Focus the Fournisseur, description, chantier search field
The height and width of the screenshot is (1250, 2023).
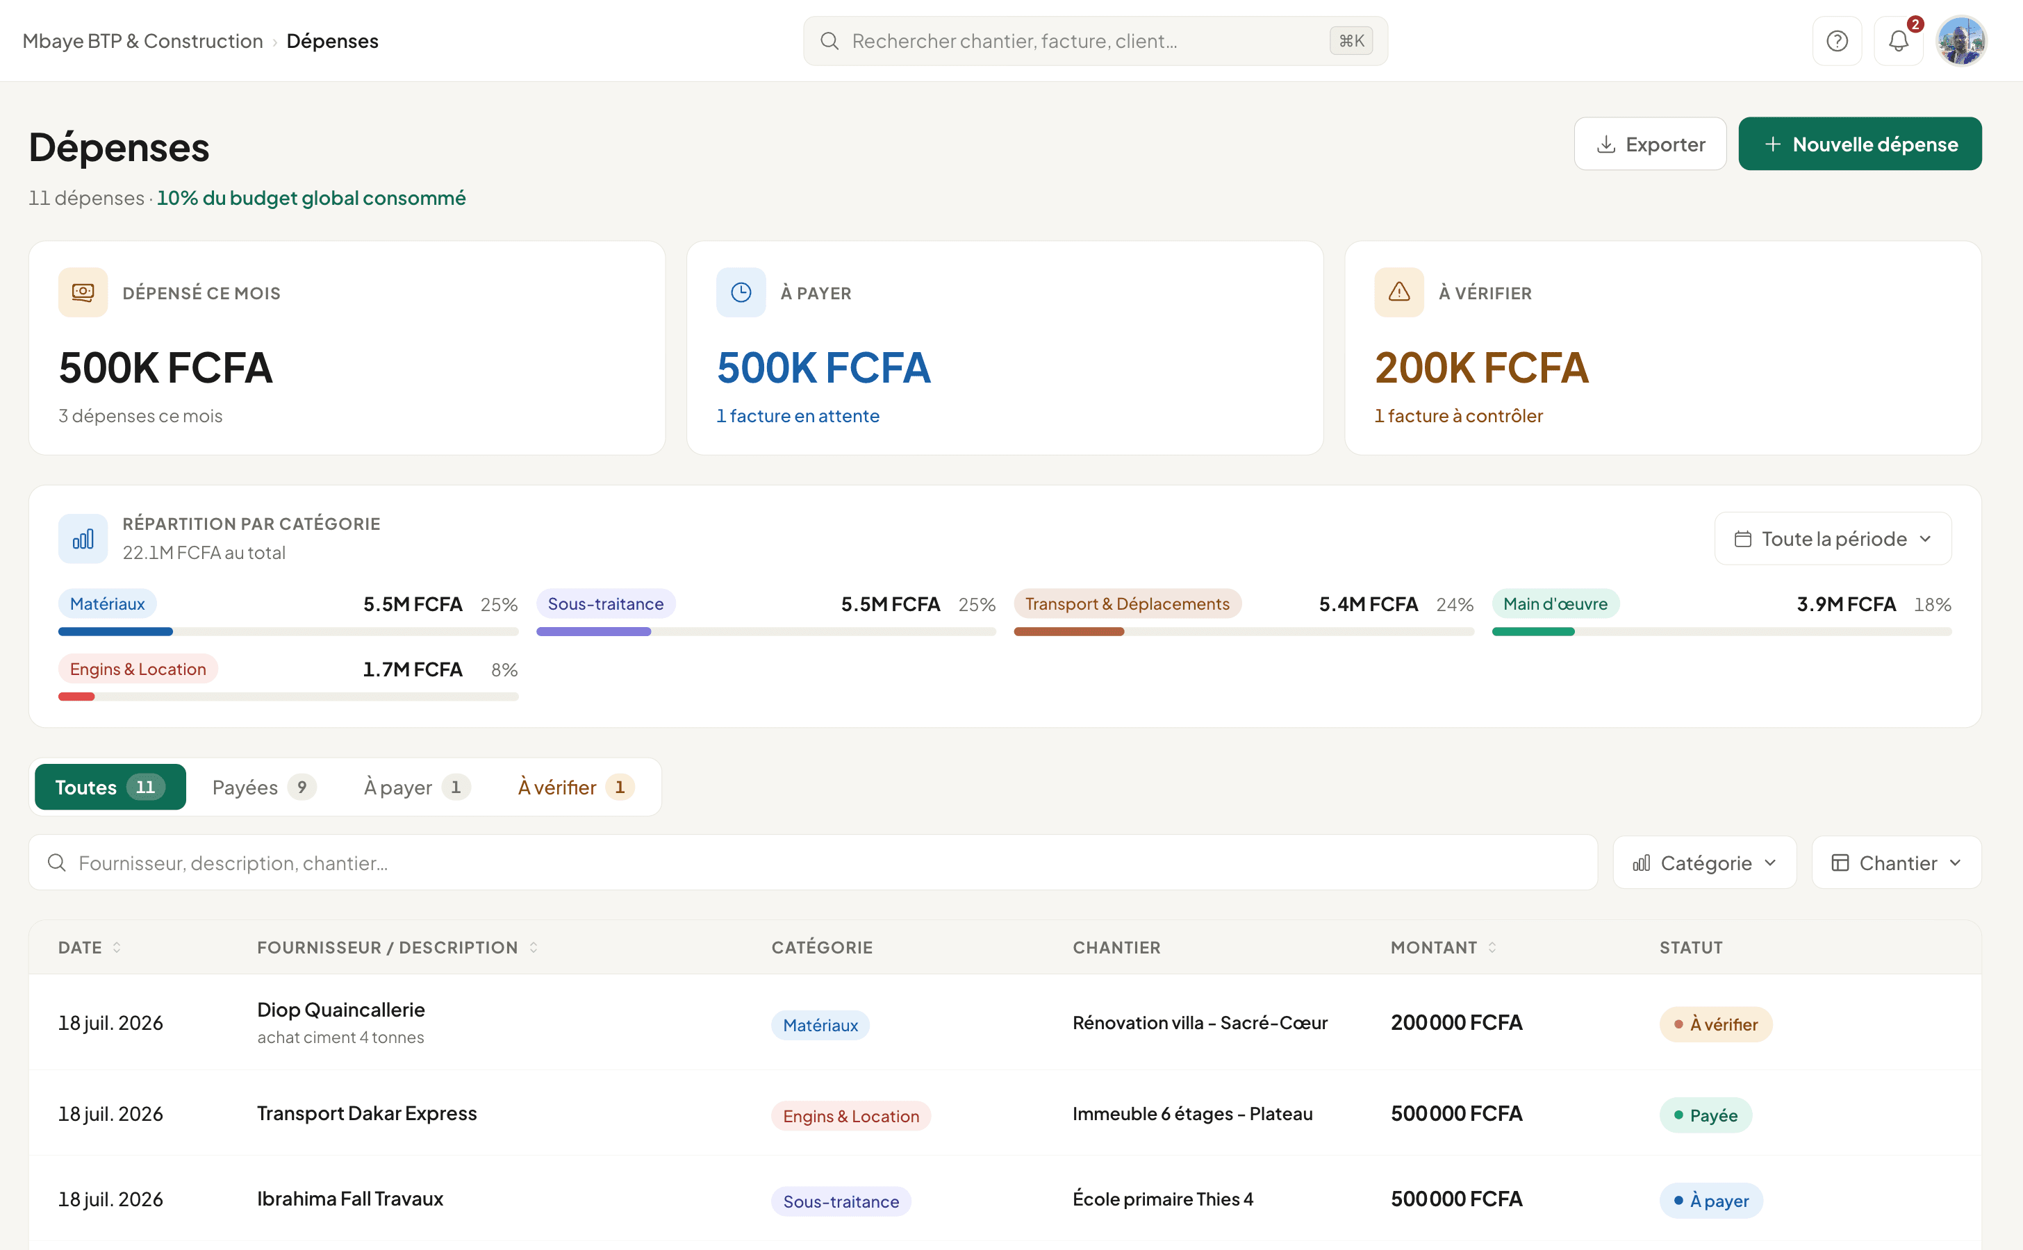[813, 863]
